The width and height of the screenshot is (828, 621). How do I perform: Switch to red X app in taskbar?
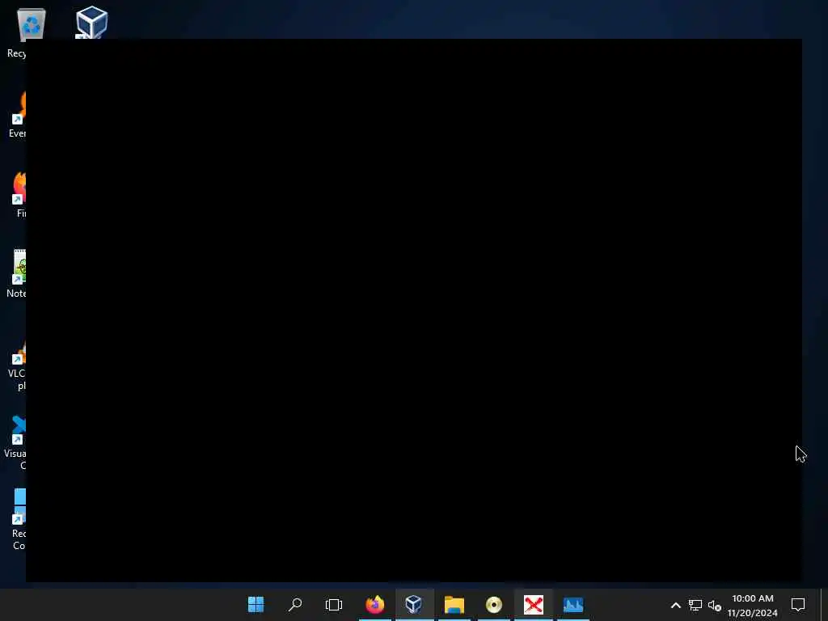pyautogui.click(x=534, y=605)
